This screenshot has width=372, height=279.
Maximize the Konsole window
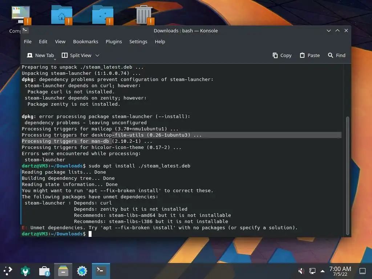point(337,31)
